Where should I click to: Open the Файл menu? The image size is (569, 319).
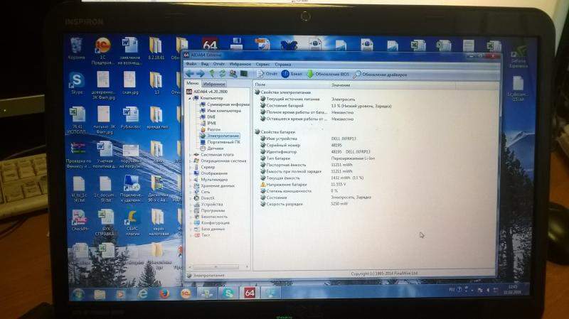[x=191, y=64]
